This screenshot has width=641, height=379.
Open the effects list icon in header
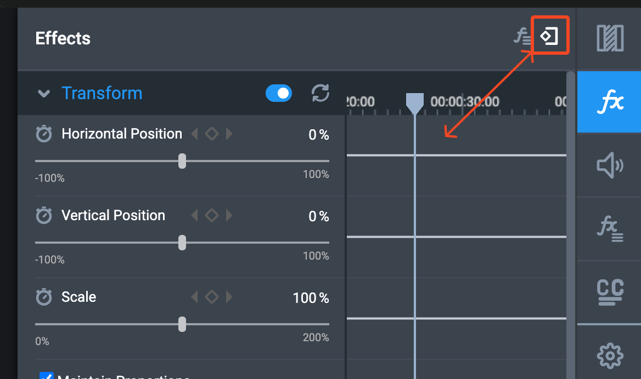[x=522, y=36]
